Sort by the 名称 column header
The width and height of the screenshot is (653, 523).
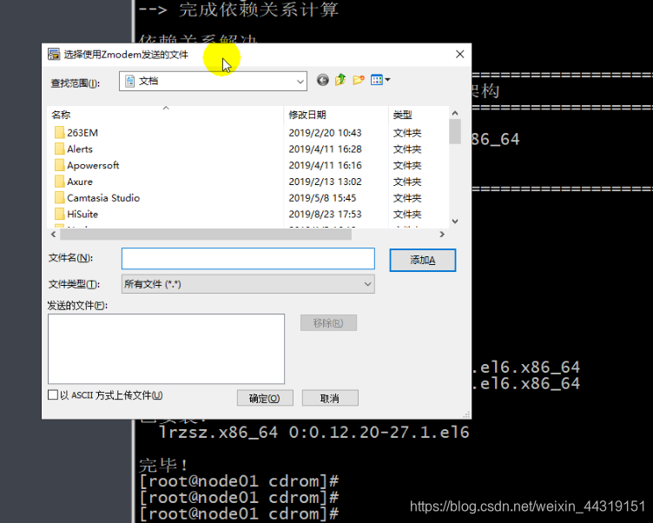pyautogui.click(x=166, y=115)
